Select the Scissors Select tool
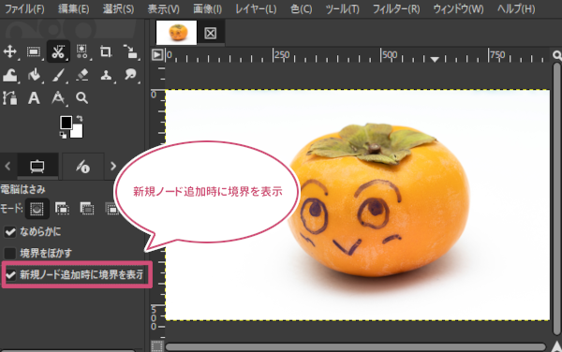562x352 pixels. [58, 51]
